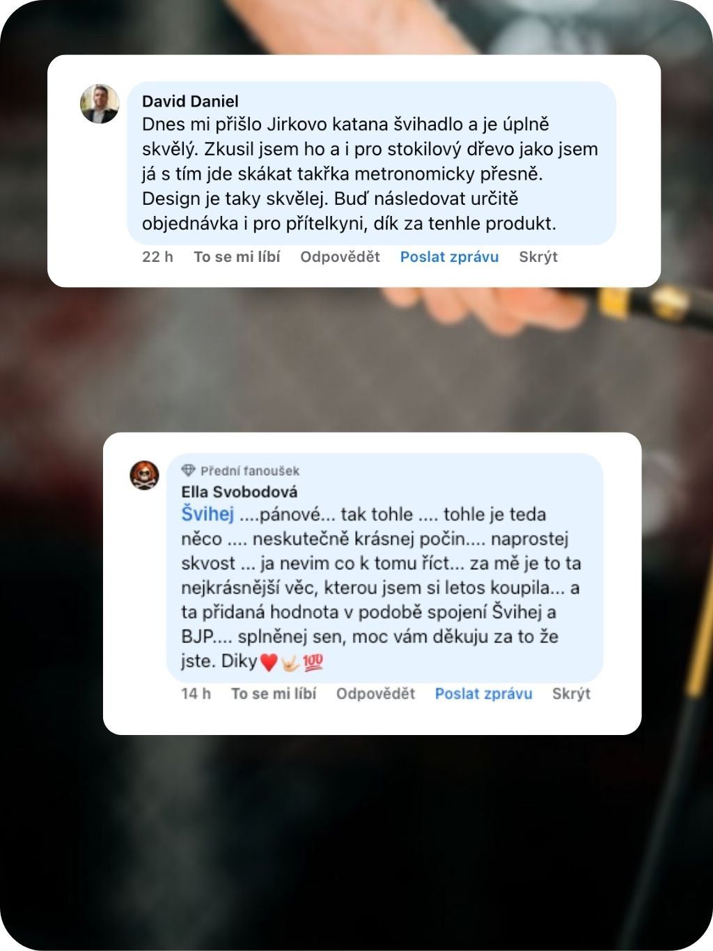Click the 14 h timestamp on Ella's comment
This screenshot has width=713, height=951.
click(x=196, y=694)
